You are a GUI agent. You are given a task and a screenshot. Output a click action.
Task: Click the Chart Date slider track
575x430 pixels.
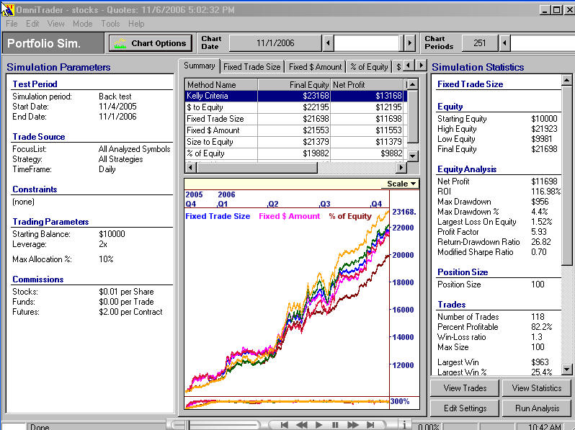click(368, 43)
